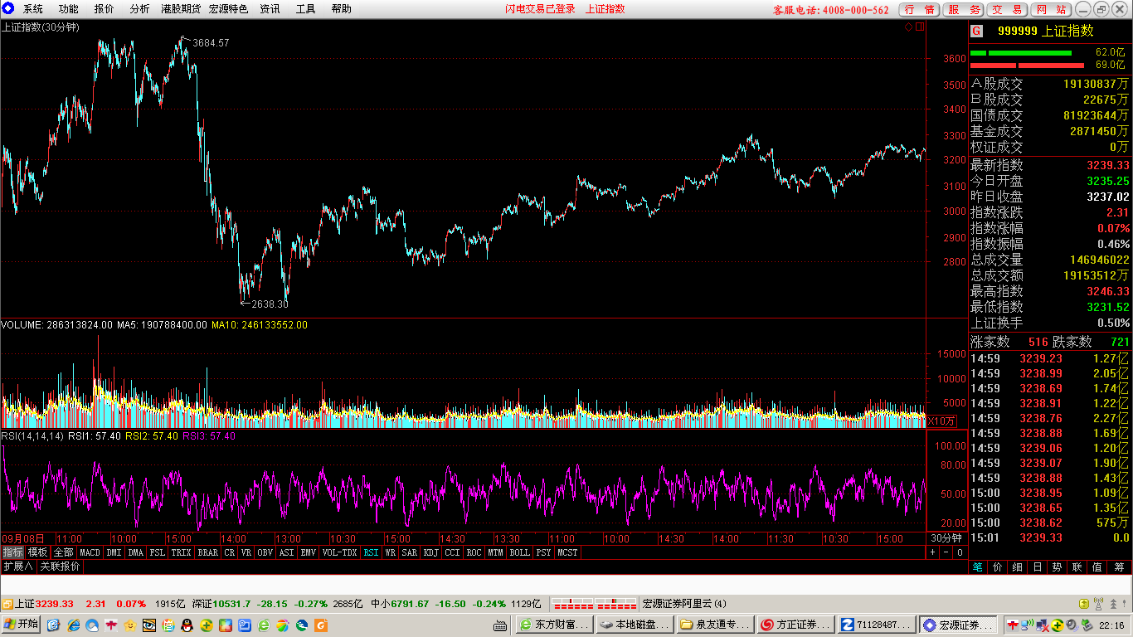This screenshot has width=1133, height=637.
Task: Select the 模板 tab
Action: pos(38,552)
